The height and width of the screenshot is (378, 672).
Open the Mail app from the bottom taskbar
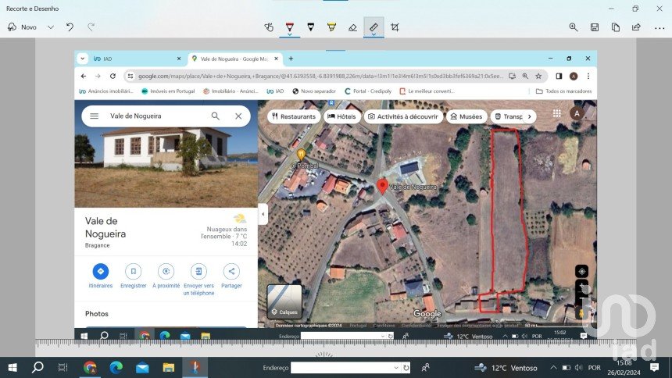coord(142,367)
